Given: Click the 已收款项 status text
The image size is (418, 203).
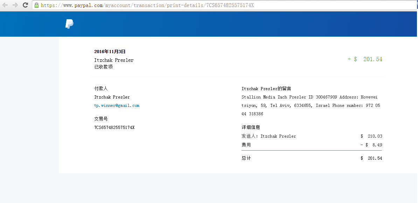Looking at the screenshot, I should (103, 67).
